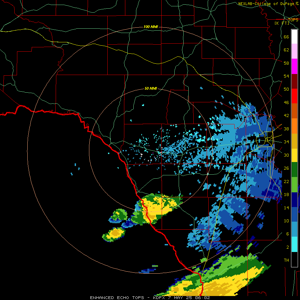Click the legend value "66"
This screenshot has width=300, height=300.
(286, 37)
